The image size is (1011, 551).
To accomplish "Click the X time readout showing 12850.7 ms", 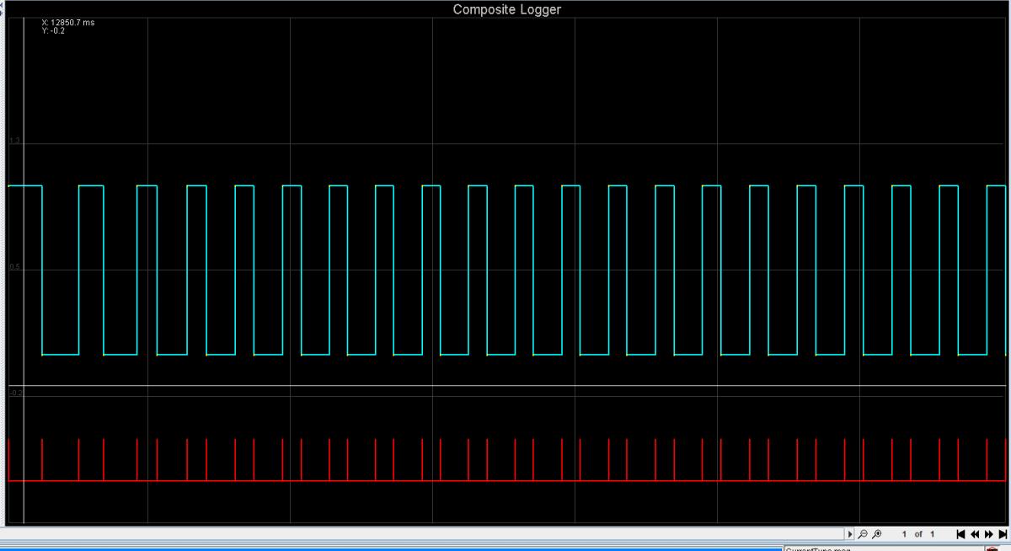I will tap(68, 22).
